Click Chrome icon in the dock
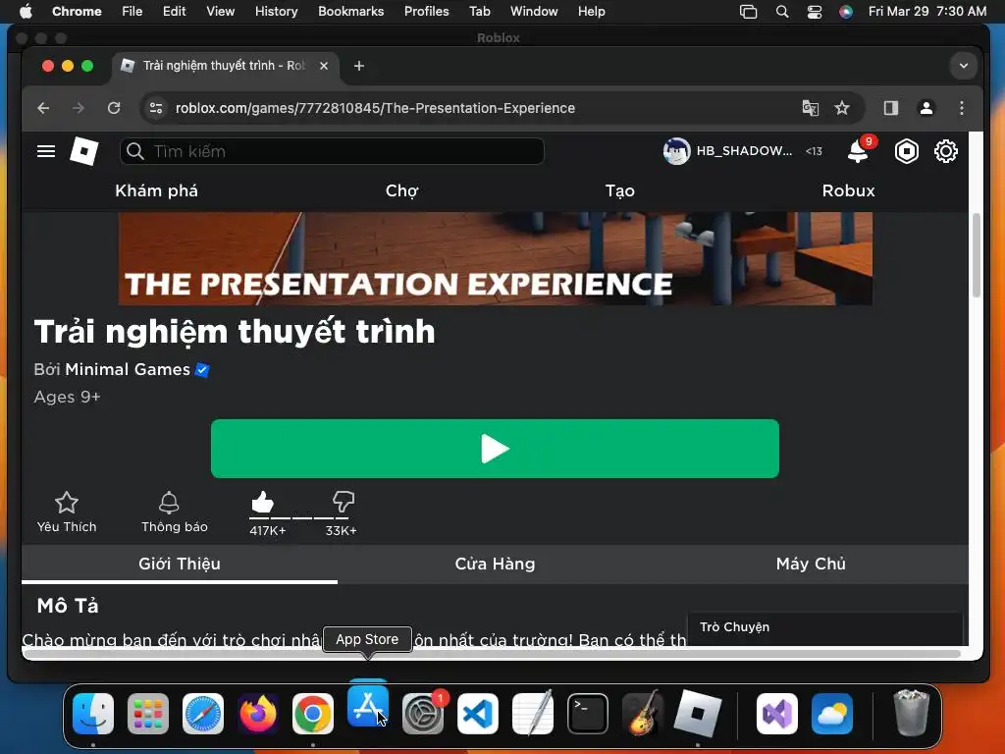1005x754 pixels. [313, 714]
